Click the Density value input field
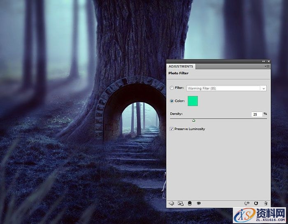Screen dimensions: 288x224 257,114
